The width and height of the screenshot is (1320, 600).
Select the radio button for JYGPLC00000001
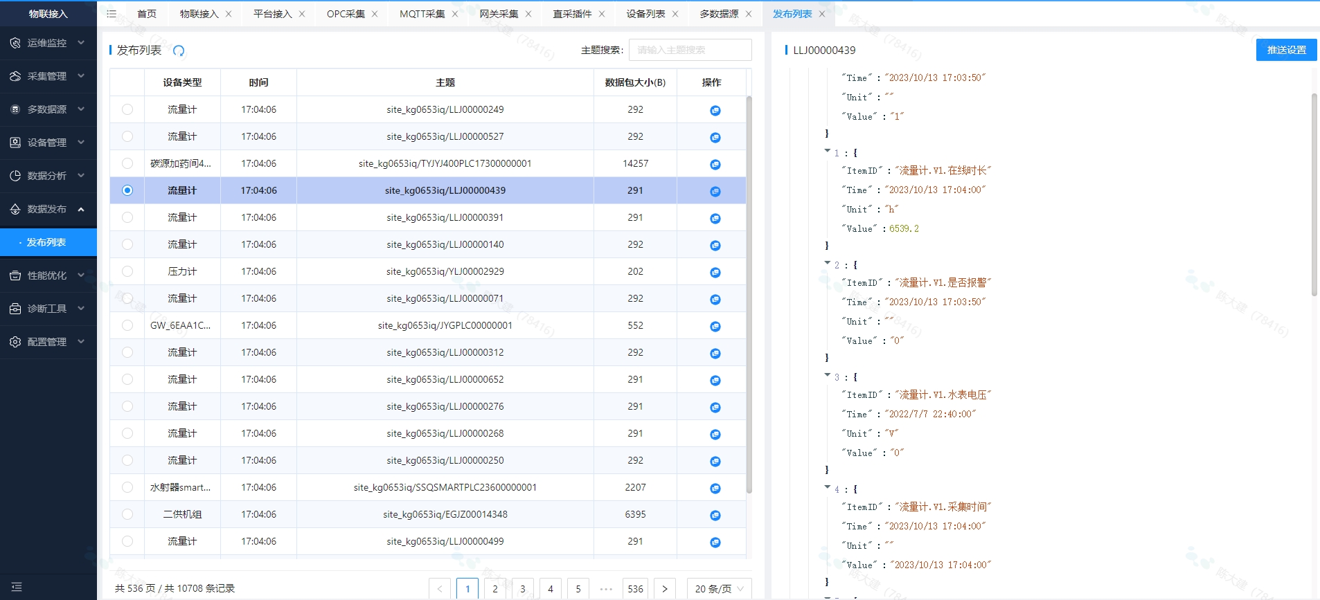[x=127, y=325]
